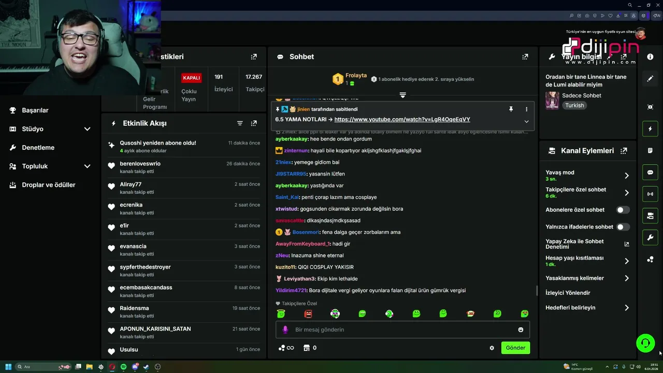The width and height of the screenshot is (663, 373).
Task: Click the Windows taskbar search box
Action: 44,367
